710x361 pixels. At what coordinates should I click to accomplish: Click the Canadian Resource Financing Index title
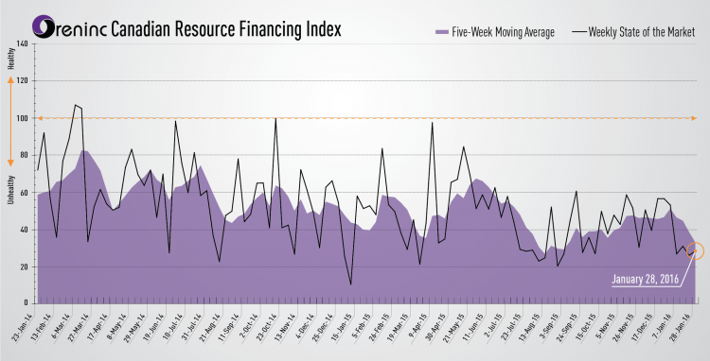click(x=226, y=29)
